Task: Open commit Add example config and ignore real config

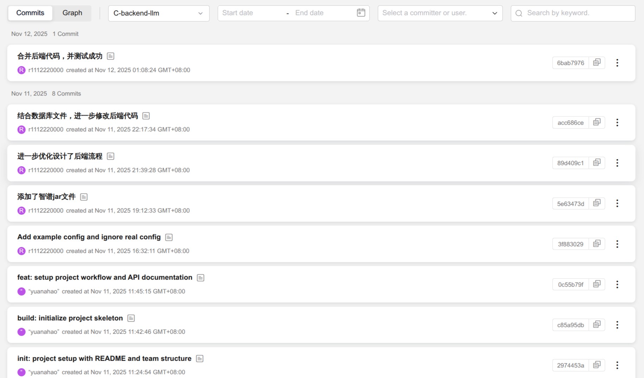Action: click(89, 237)
